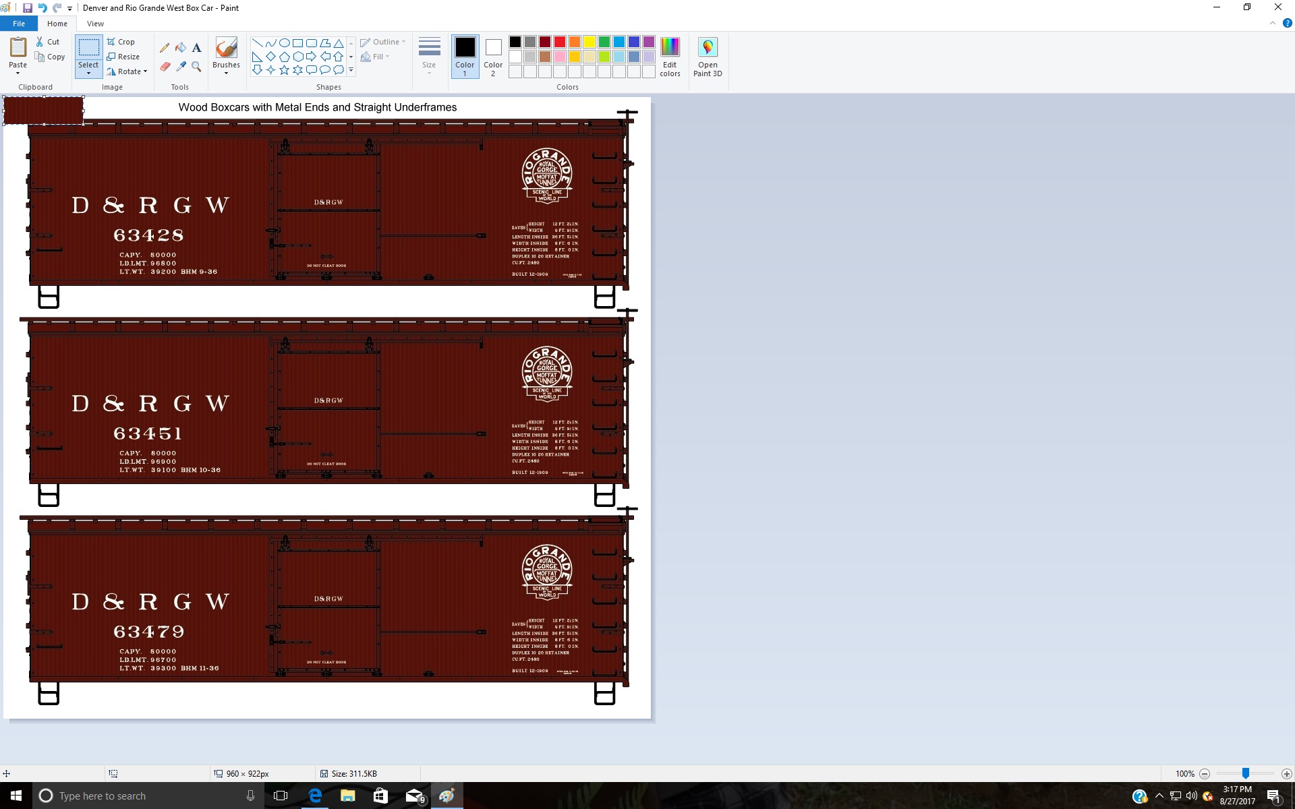Viewport: 1295px width, 809px height.
Task: Choose the Curve shape
Action: click(x=270, y=43)
